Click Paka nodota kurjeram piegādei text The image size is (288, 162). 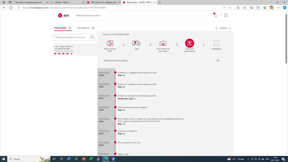pos(132,107)
